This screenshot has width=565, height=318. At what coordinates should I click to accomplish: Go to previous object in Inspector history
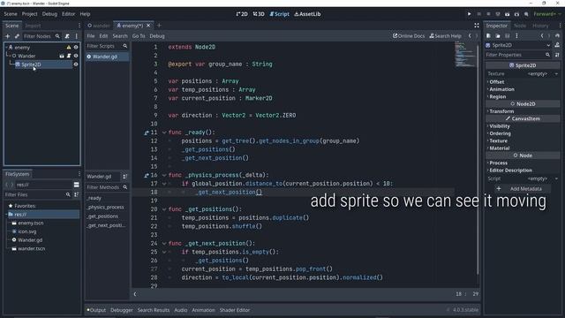pos(541,35)
